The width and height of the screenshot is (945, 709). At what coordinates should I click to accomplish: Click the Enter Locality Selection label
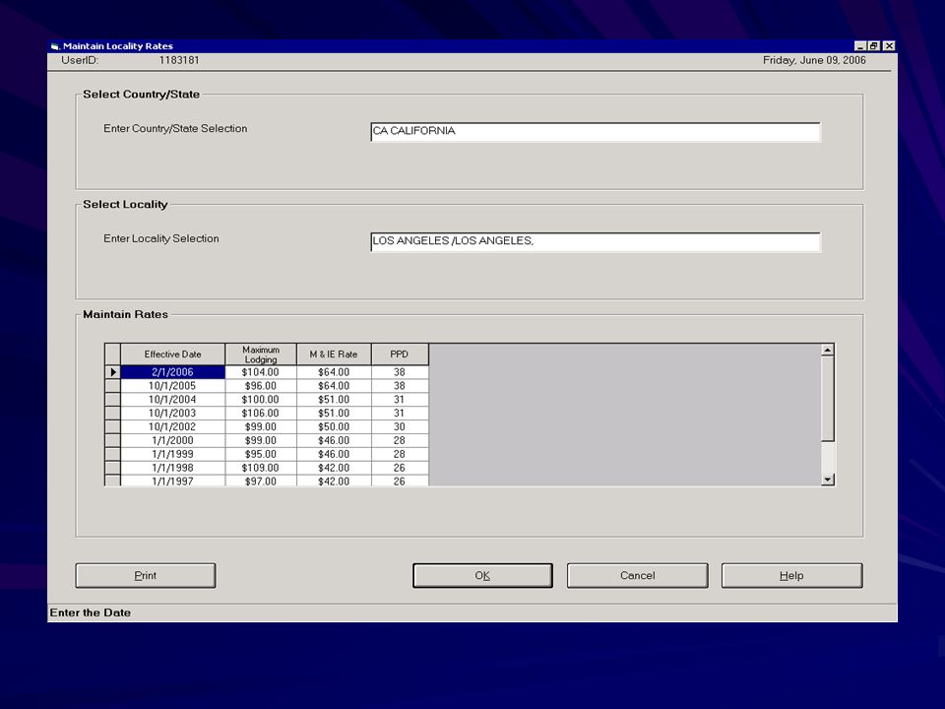click(x=161, y=238)
